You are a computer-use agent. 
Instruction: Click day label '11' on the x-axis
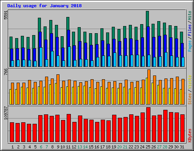(68, 147)
